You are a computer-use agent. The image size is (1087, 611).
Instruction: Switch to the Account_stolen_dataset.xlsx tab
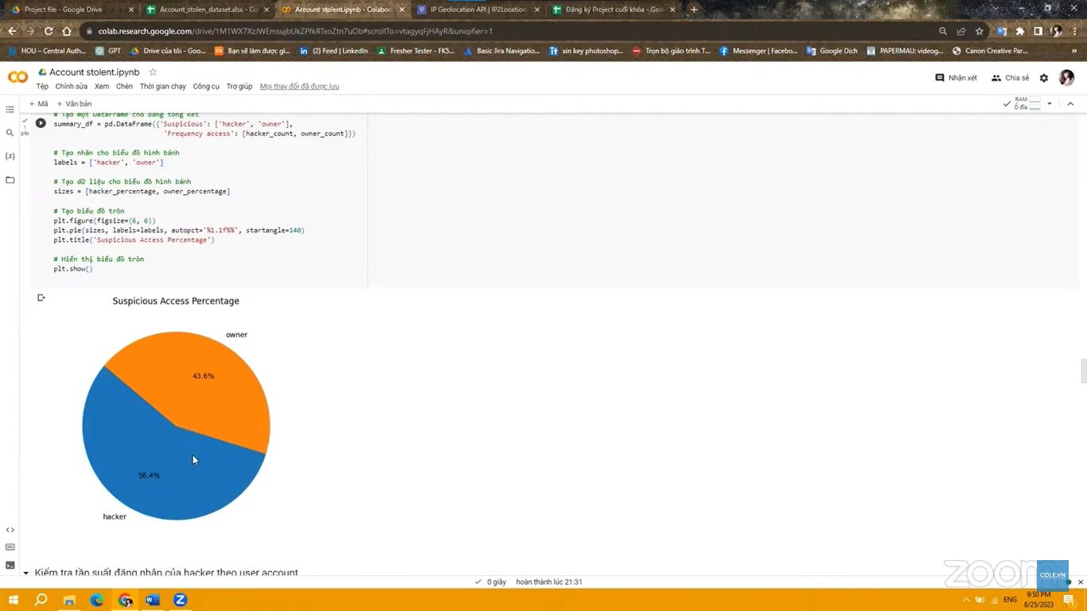pyautogui.click(x=206, y=10)
